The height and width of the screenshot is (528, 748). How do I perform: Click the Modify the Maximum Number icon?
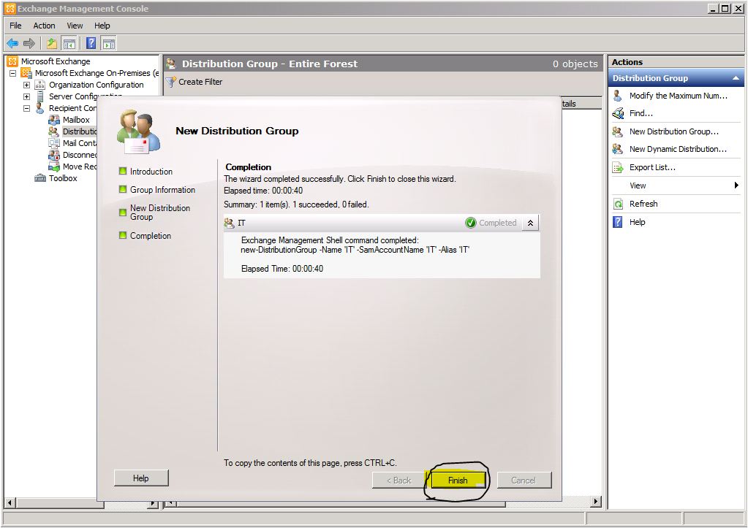click(618, 96)
